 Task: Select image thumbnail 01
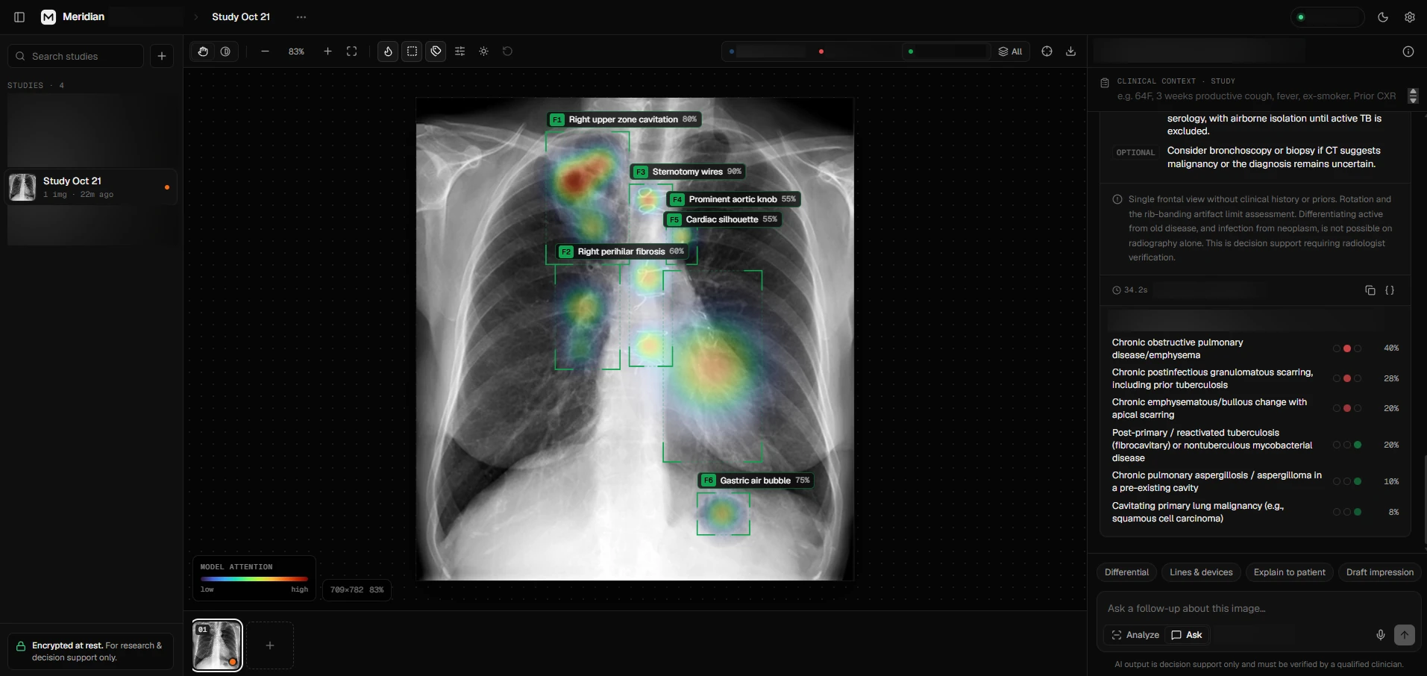[x=217, y=645]
